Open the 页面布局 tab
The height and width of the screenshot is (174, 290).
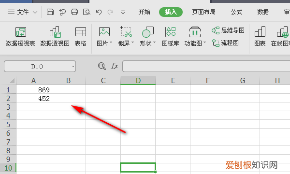203,12
